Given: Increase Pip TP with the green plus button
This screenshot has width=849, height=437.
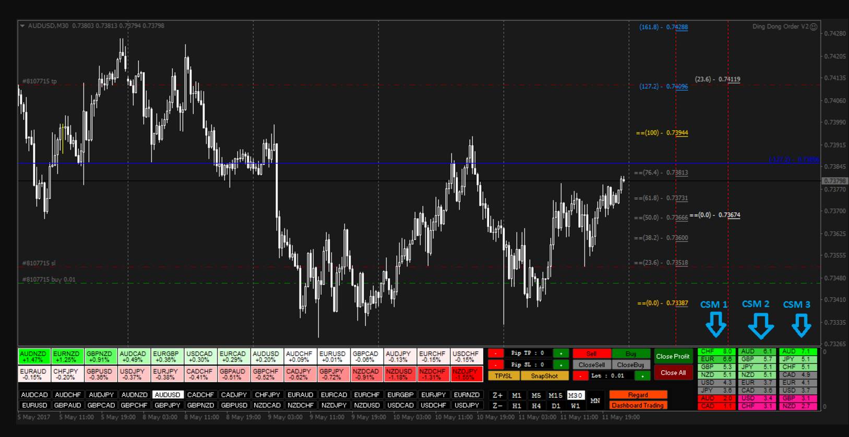Looking at the screenshot, I should pyautogui.click(x=561, y=354).
